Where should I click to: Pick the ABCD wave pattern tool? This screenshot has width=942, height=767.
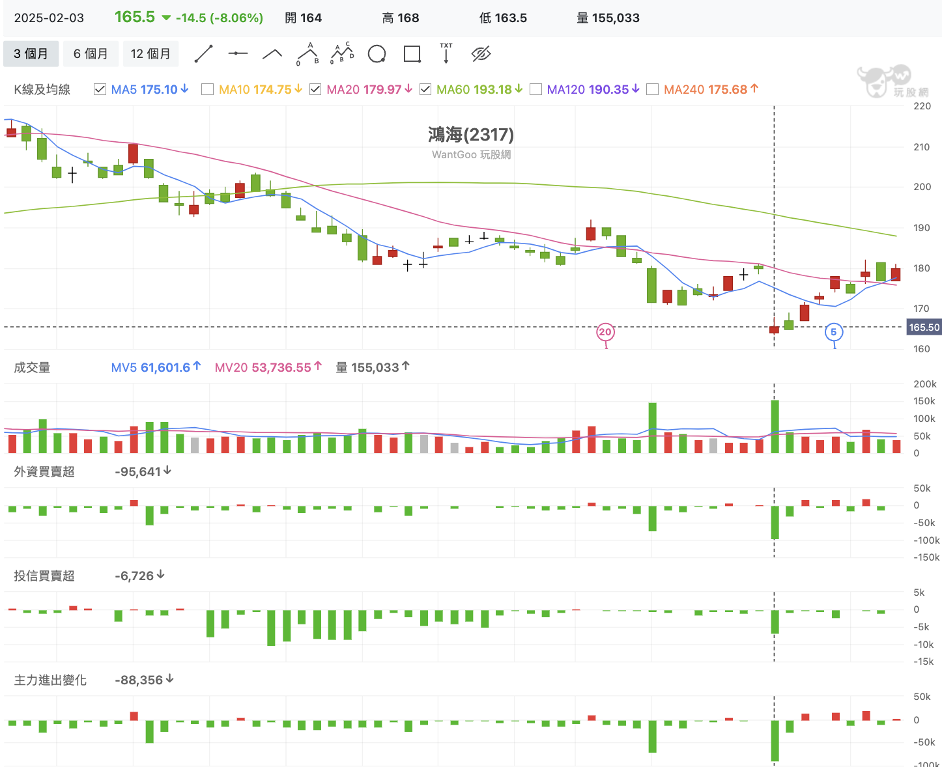(342, 54)
